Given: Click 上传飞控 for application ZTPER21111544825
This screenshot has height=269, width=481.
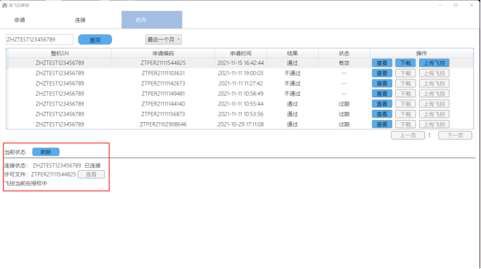Looking at the screenshot, I should coord(434,63).
